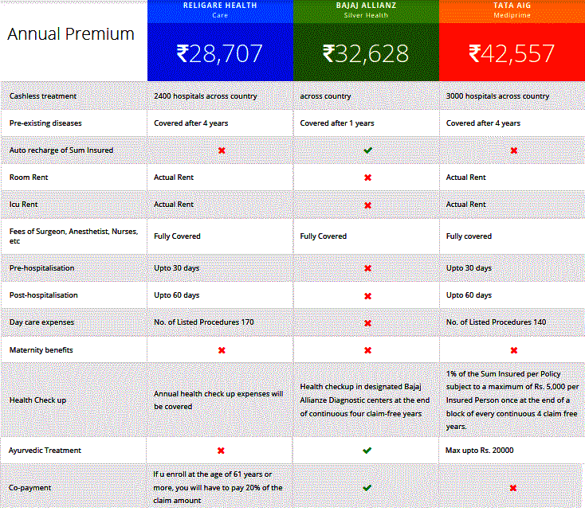Click Tata AIG Maternity benefits red cross

(514, 350)
